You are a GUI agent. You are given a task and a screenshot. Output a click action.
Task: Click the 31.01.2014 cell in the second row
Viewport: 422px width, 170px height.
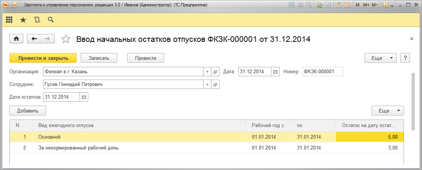coord(313,148)
